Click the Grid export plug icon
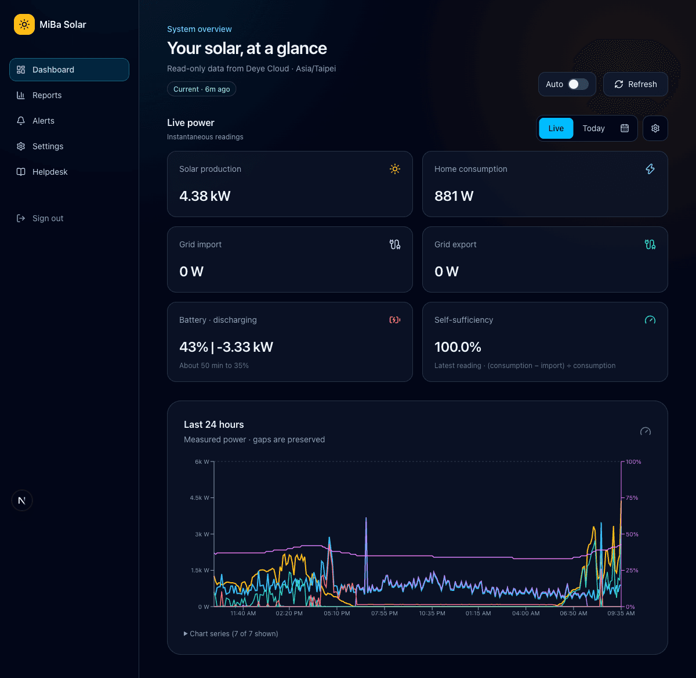Viewport: 696px width, 678px height. tap(650, 244)
